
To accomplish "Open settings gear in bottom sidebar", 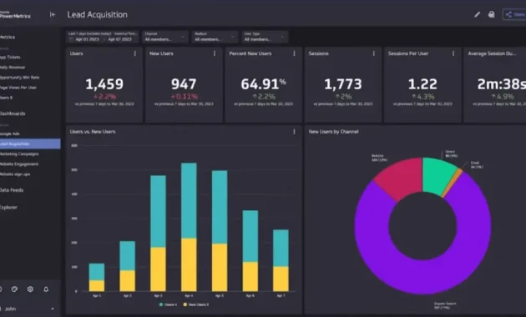I will point(30,289).
